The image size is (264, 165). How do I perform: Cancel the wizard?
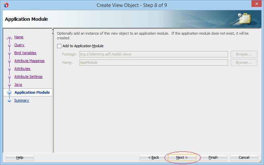244,158
